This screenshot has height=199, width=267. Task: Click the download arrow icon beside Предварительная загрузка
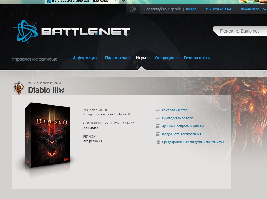pyautogui.click(x=158, y=142)
